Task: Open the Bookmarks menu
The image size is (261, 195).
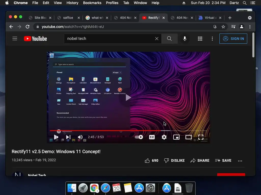Action: point(92,3)
